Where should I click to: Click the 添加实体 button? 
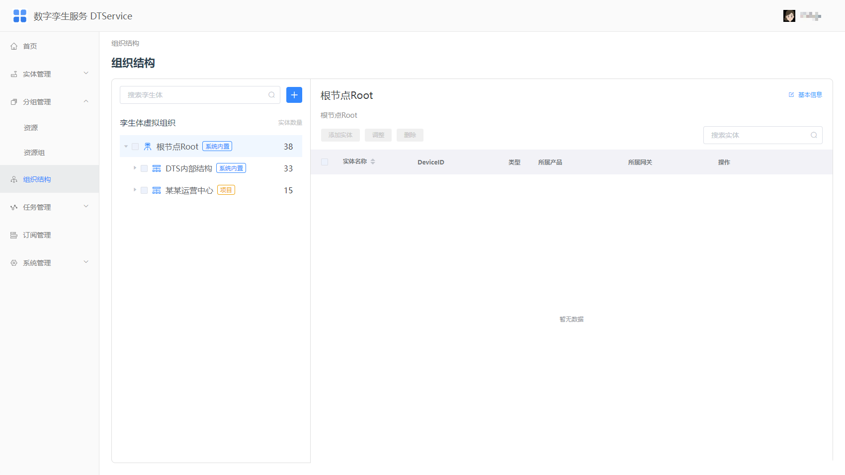340,135
